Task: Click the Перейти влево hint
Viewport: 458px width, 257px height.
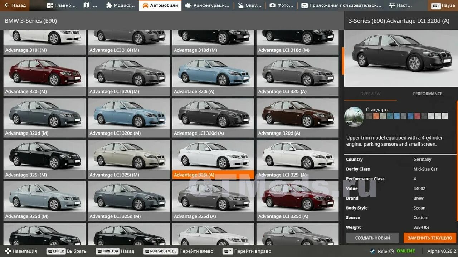Action: click(178, 251)
